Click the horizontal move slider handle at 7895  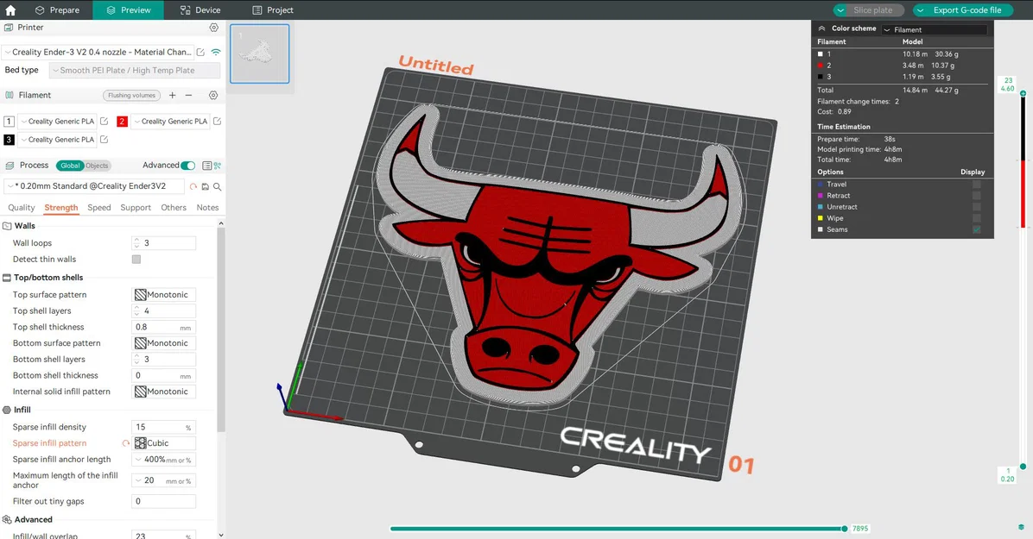point(845,529)
